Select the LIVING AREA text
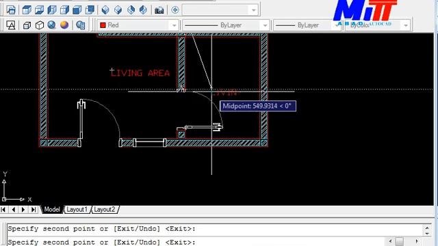 [140, 73]
